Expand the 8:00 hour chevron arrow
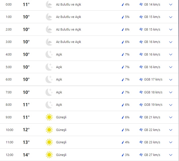This screenshot has height=161, width=179. 171,105
